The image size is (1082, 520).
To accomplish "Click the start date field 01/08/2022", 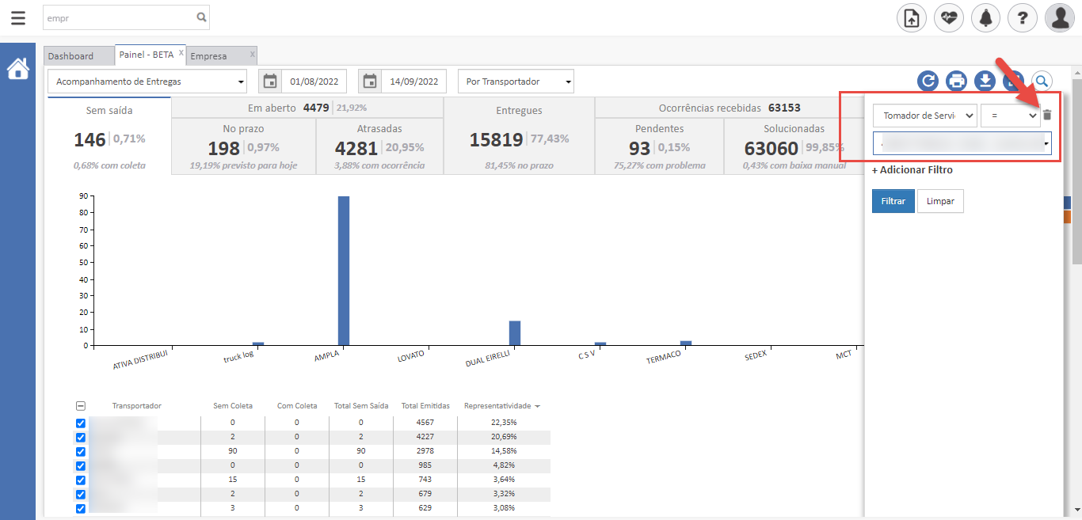I will pyautogui.click(x=314, y=82).
